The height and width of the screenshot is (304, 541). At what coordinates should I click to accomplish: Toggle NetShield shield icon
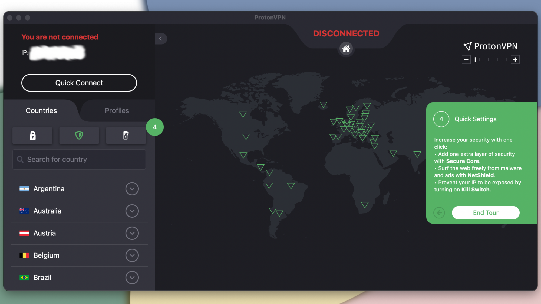79,135
